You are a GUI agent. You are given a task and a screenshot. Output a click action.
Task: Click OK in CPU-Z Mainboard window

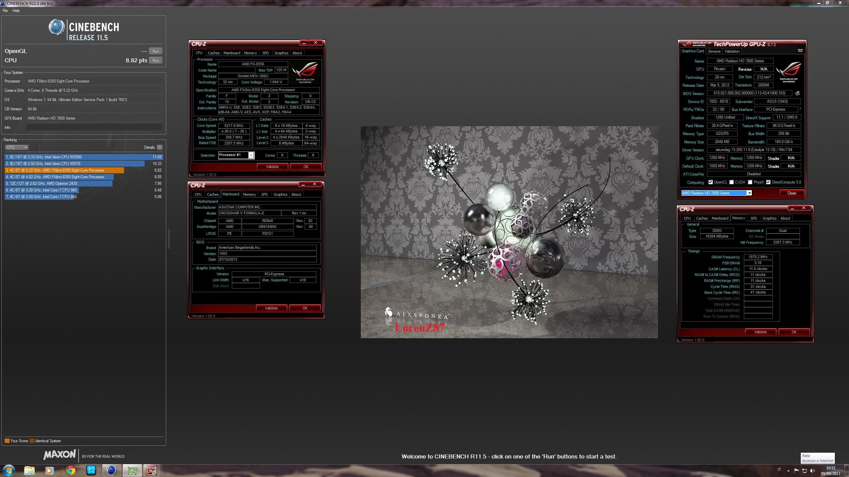point(305,308)
